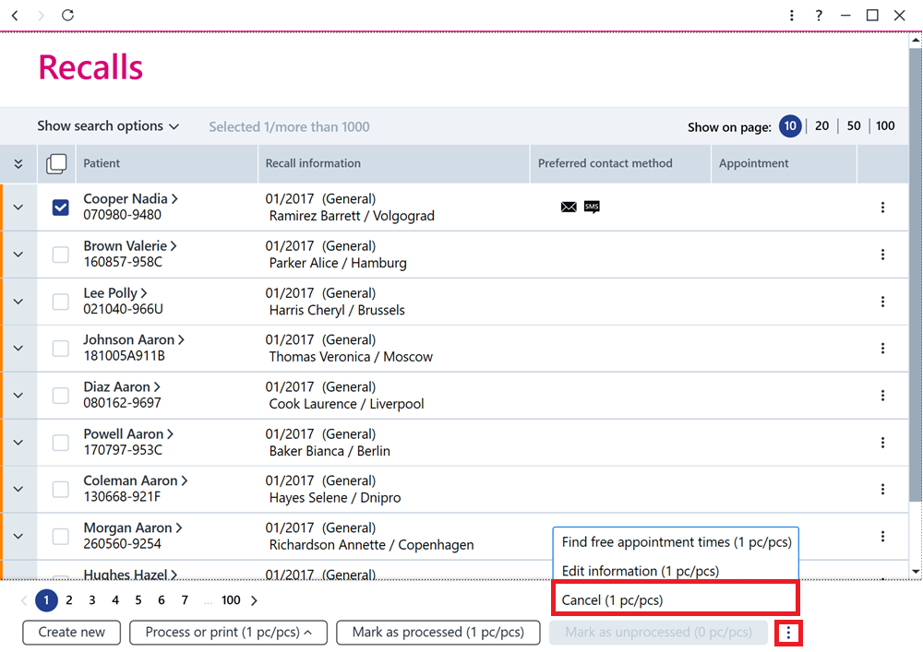
Task: Select Cancel (1 pc/pcs) in the menu
Action: pyautogui.click(x=675, y=599)
